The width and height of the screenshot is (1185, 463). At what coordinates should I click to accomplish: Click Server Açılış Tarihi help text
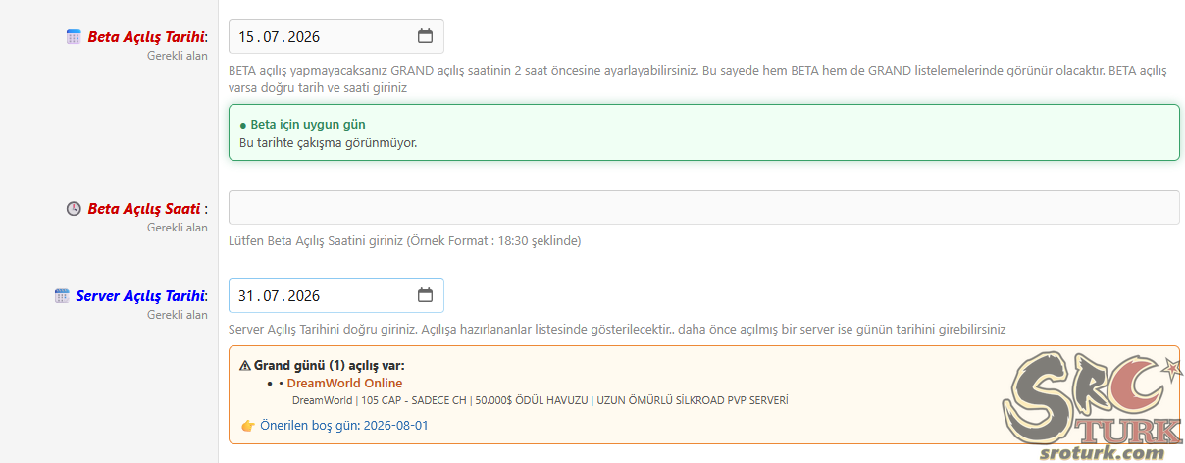[616, 330]
